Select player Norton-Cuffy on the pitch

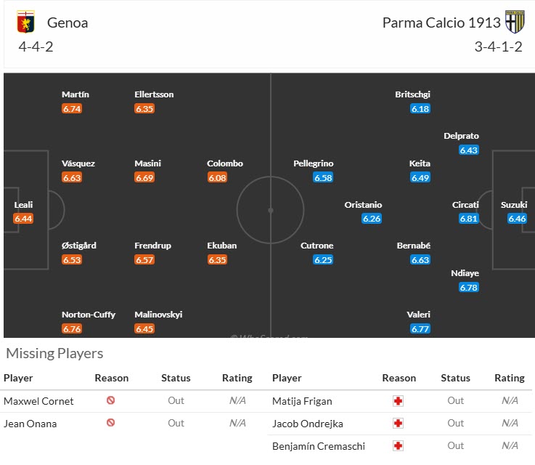click(81, 315)
